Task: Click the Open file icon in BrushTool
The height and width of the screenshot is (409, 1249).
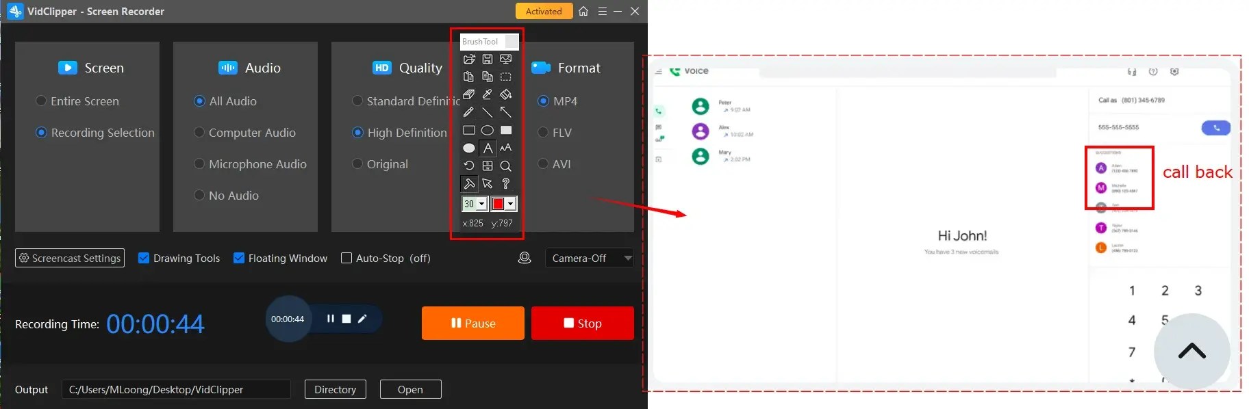Action: [x=469, y=60]
